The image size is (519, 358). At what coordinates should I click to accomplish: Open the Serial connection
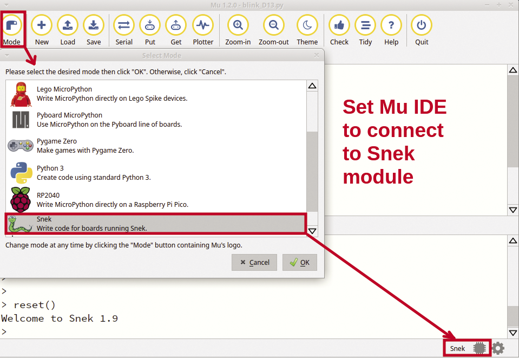point(124,30)
